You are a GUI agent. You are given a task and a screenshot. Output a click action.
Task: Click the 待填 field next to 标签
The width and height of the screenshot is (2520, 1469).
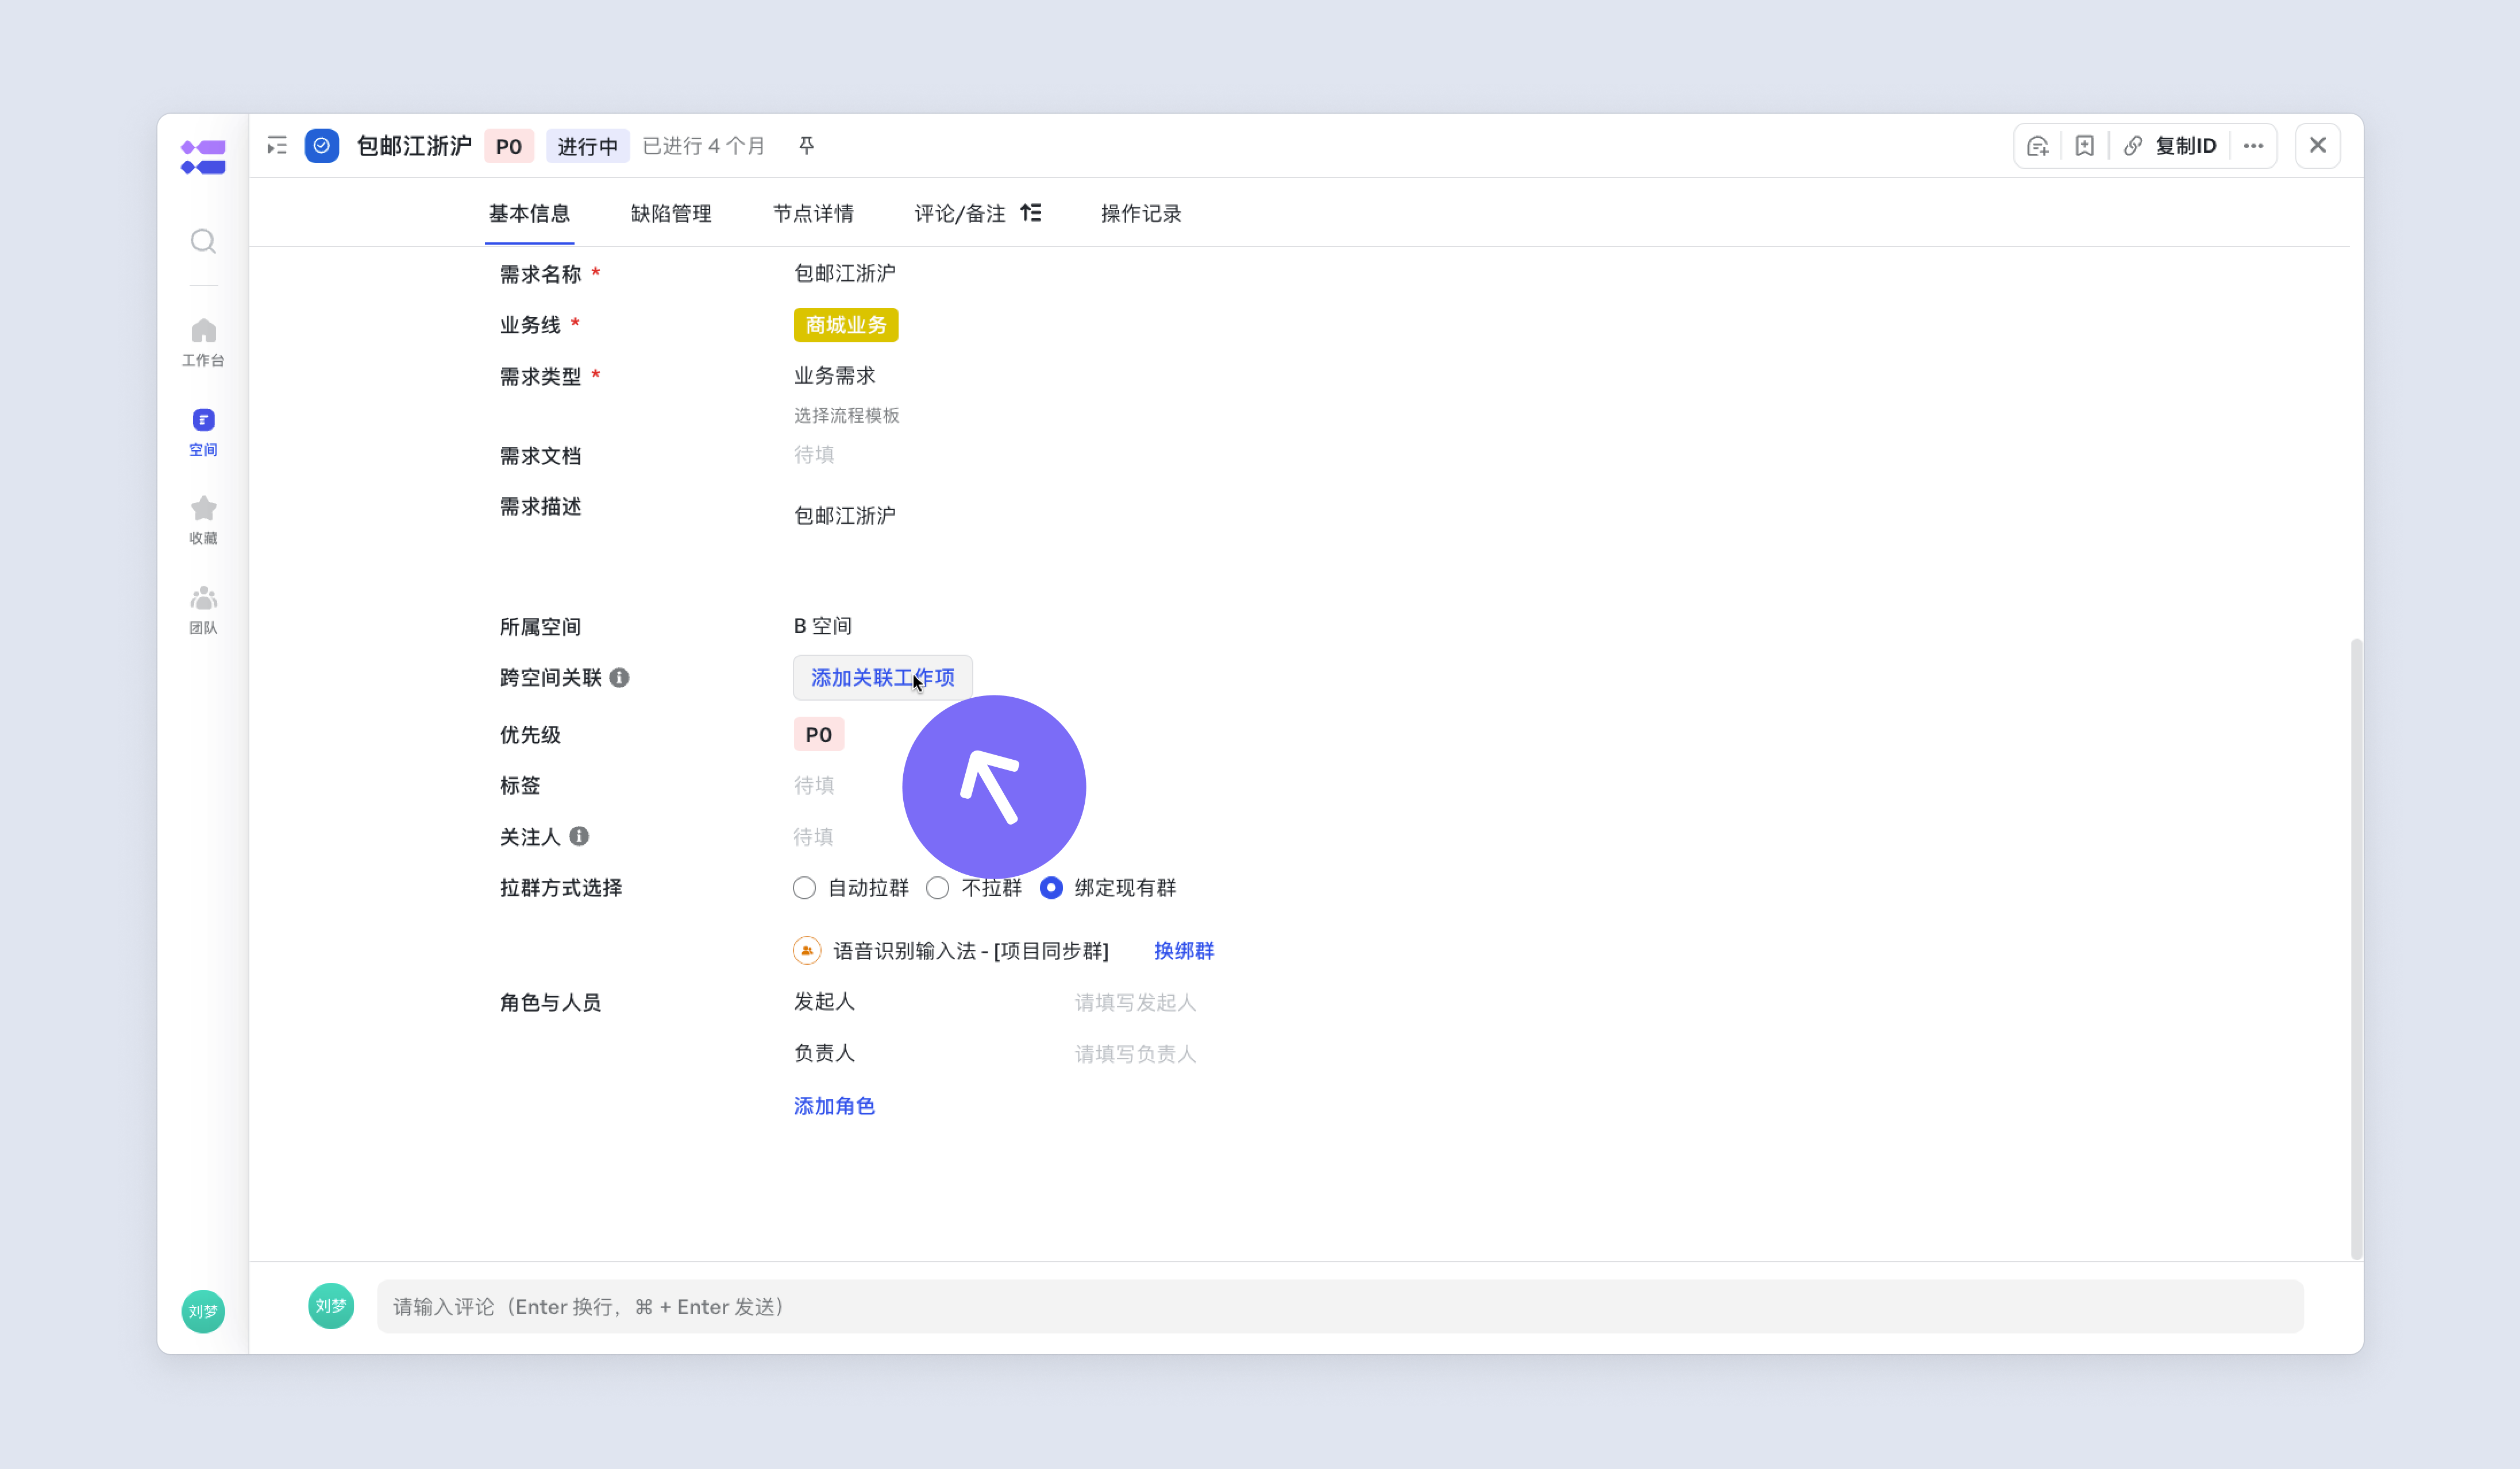pos(814,786)
